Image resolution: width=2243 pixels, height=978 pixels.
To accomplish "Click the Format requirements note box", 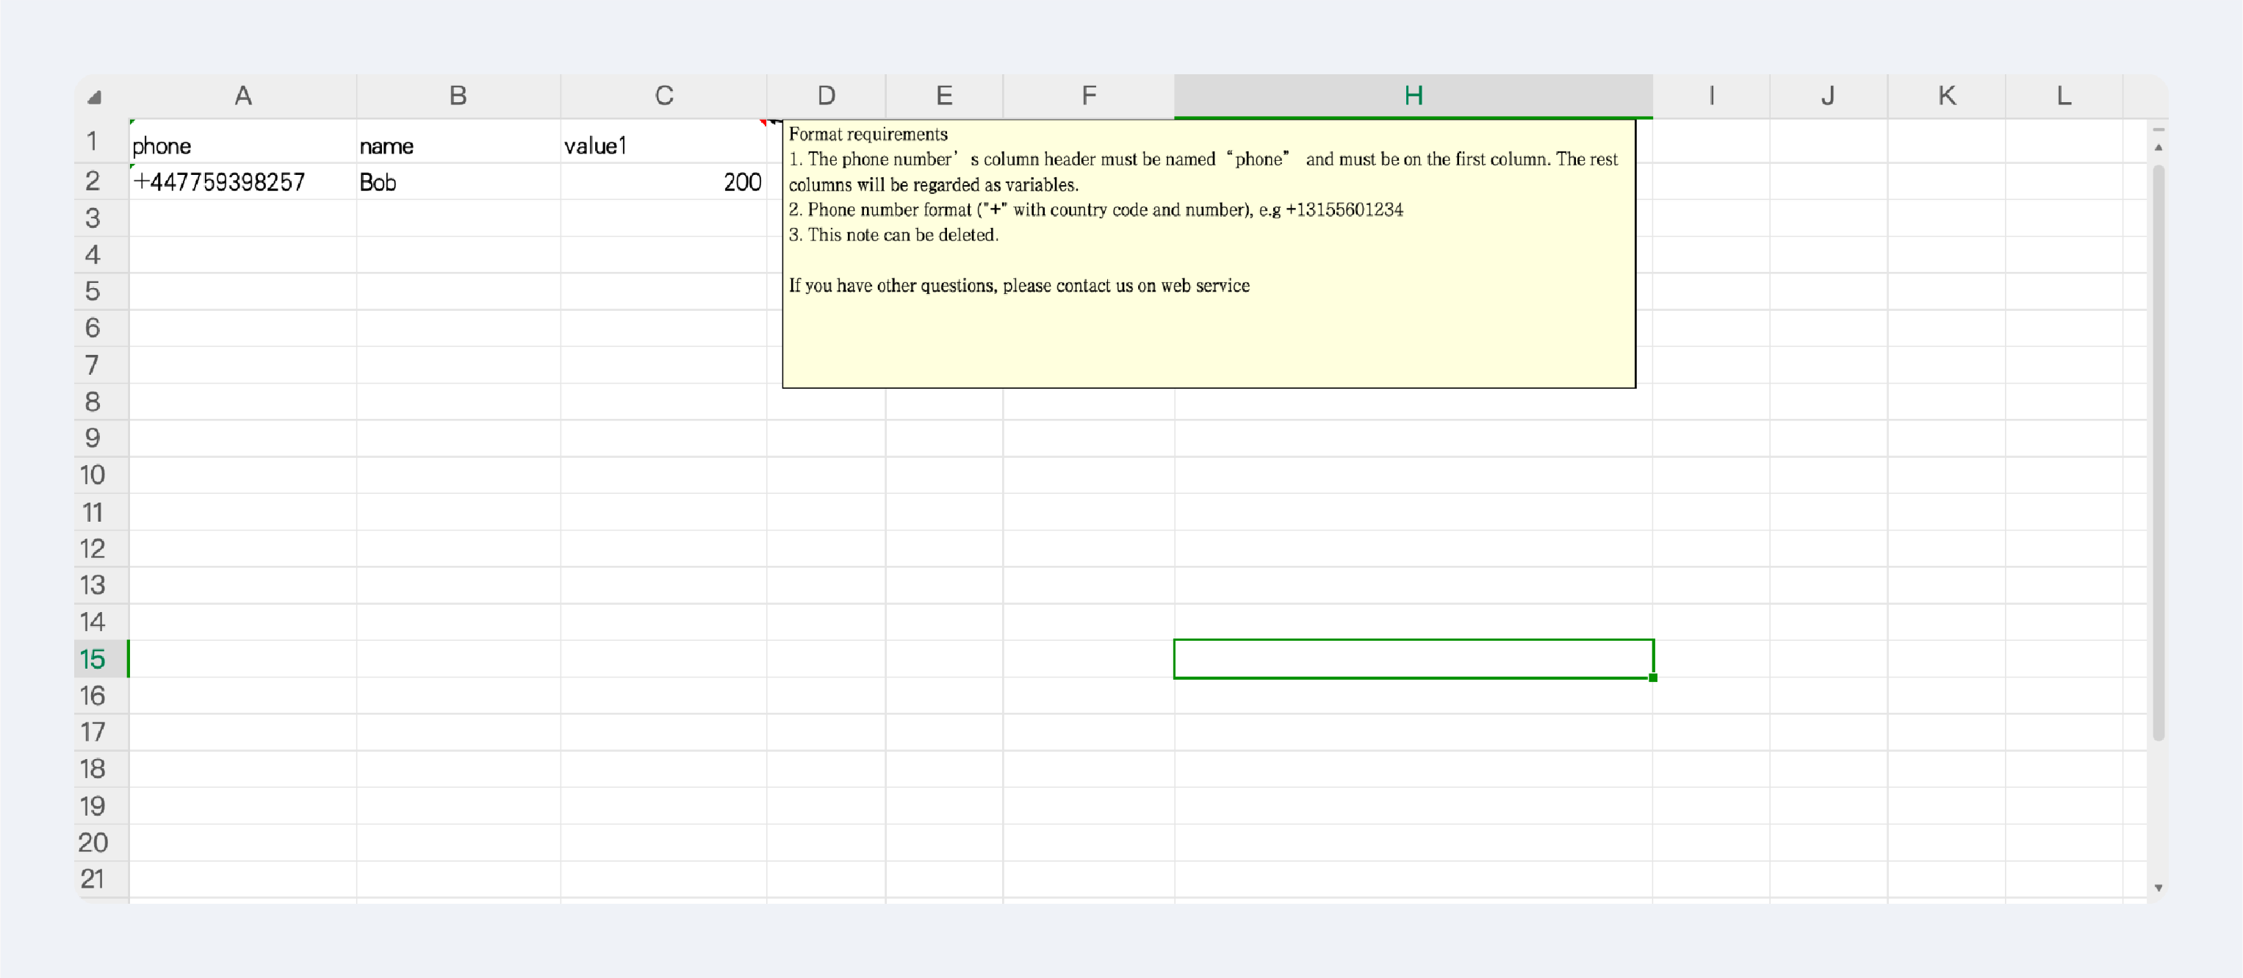I will pyautogui.click(x=1209, y=254).
